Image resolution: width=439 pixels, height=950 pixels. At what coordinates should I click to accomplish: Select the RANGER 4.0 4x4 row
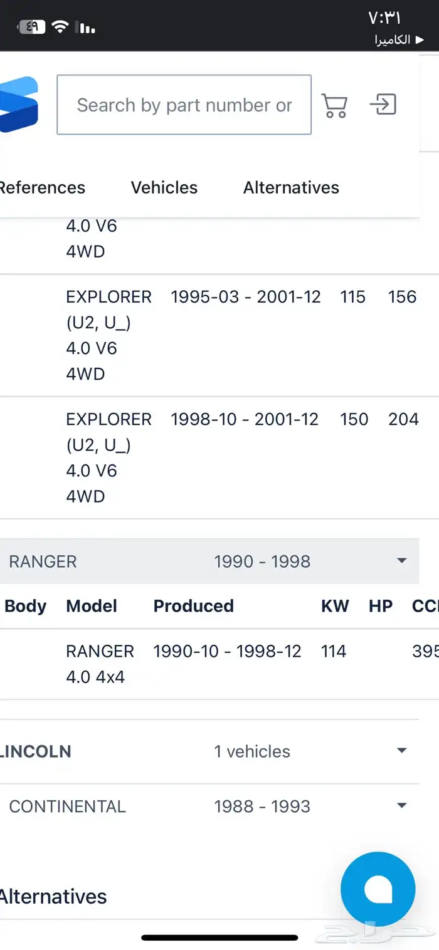coord(209,664)
